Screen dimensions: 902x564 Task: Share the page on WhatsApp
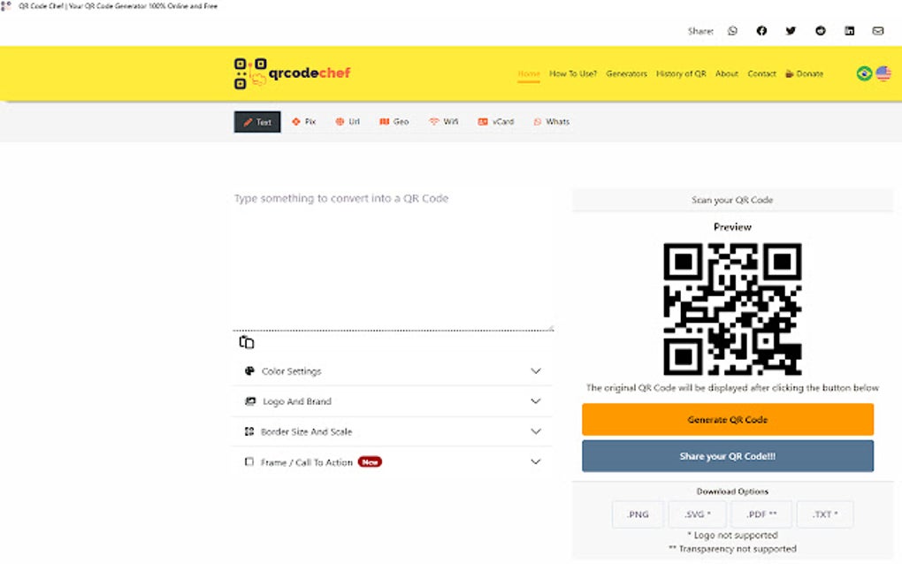coord(732,30)
